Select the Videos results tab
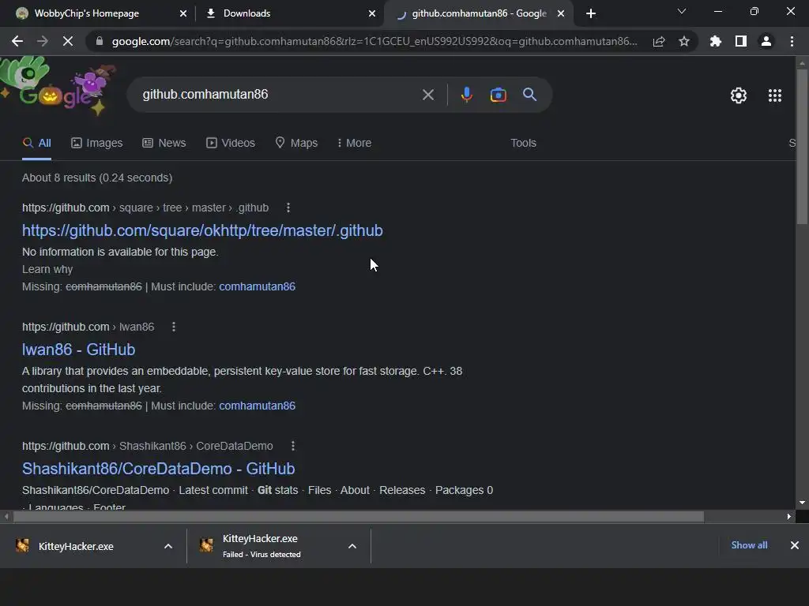Screen dimensions: 809x606 click(x=231, y=144)
